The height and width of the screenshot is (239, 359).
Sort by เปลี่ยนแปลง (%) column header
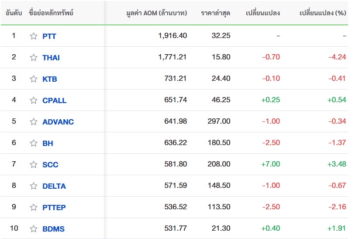(x=323, y=13)
